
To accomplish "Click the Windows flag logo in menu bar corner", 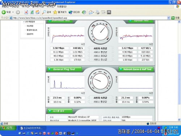I will (177, 7).
